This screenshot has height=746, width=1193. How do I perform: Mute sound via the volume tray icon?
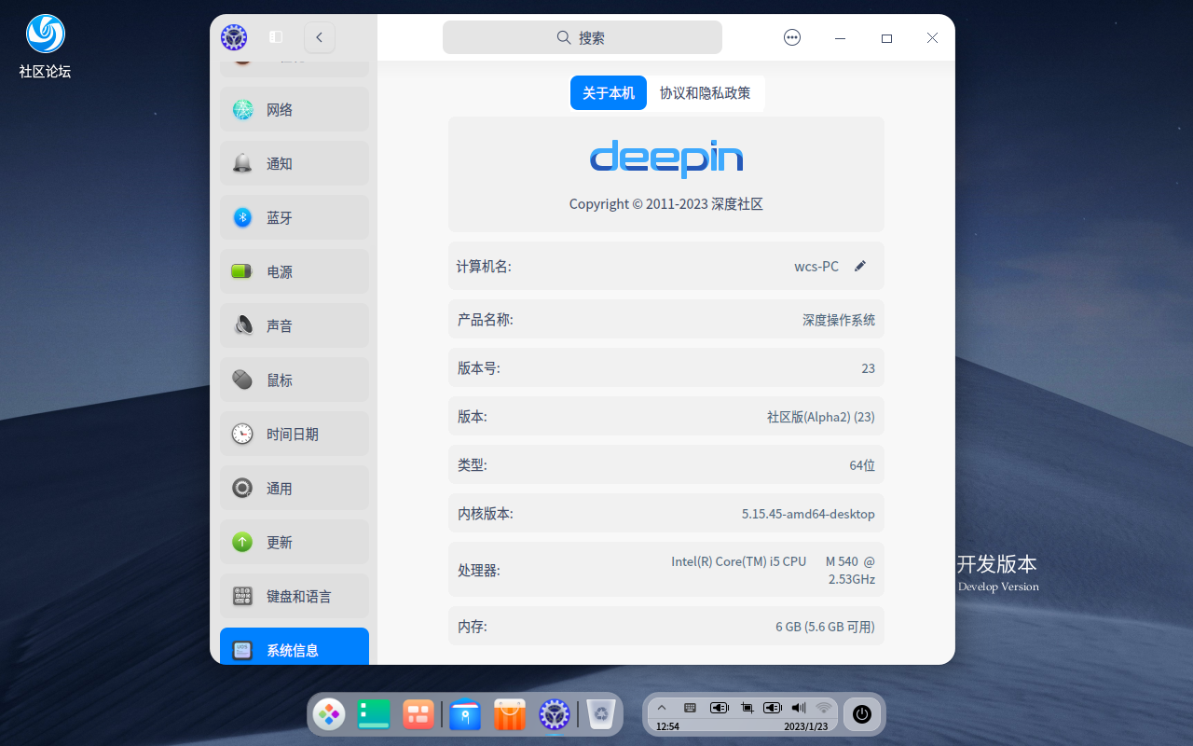[798, 708]
